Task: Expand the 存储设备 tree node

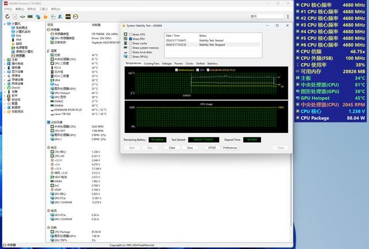Action: [x=5, y=80]
